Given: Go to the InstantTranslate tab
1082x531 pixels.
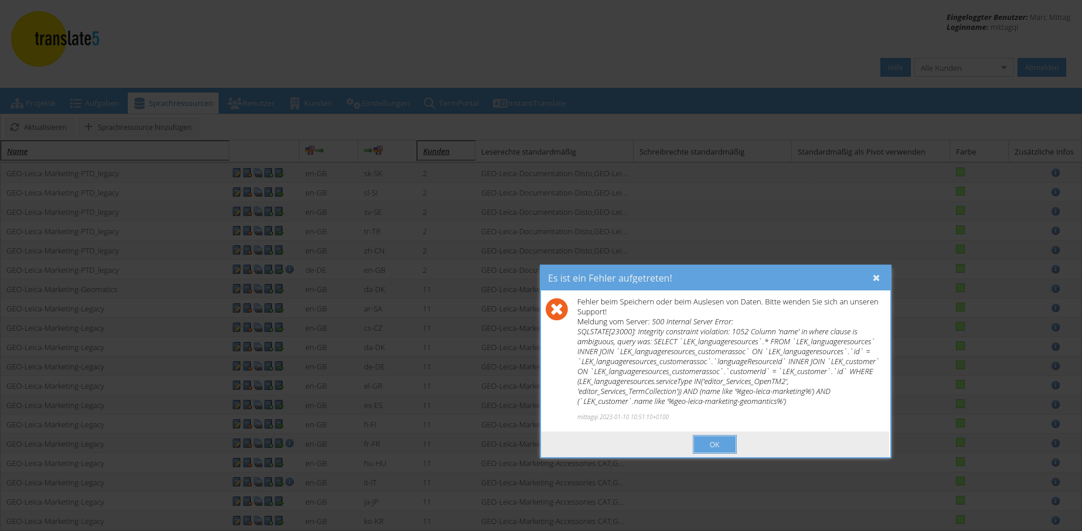Looking at the screenshot, I should click(529, 103).
